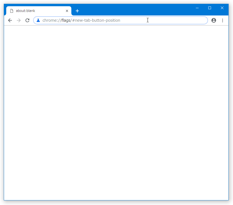Go back with the back arrow
Image resolution: width=233 pixels, height=205 pixels.
tap(10, 20)
